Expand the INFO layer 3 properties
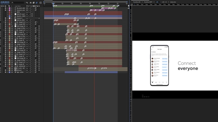The height and width of the screenshot is (122, 218). [x=8, y=12]
